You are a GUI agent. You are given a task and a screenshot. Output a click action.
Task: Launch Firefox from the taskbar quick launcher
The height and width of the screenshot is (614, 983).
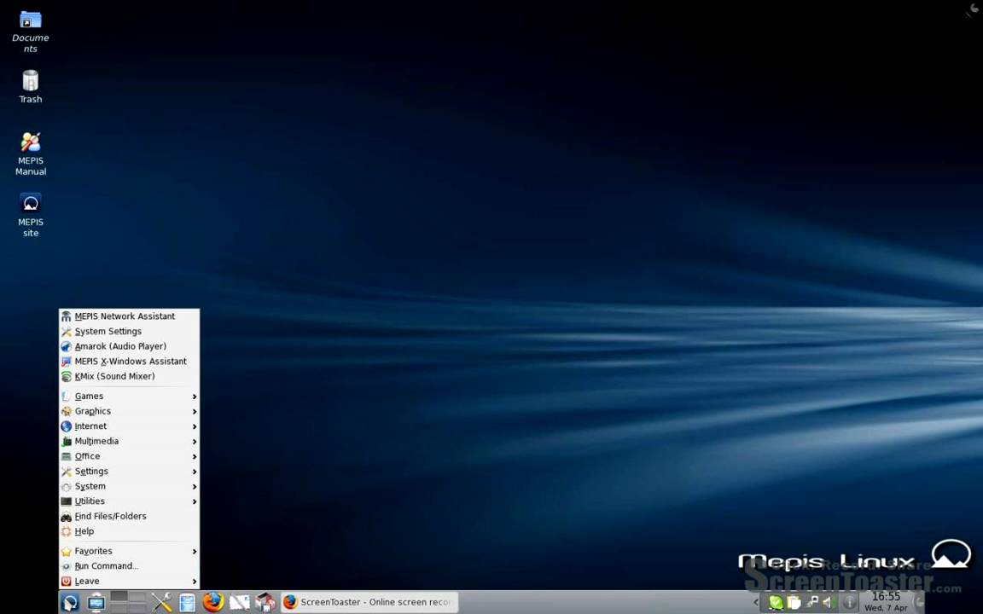point(213,602)
